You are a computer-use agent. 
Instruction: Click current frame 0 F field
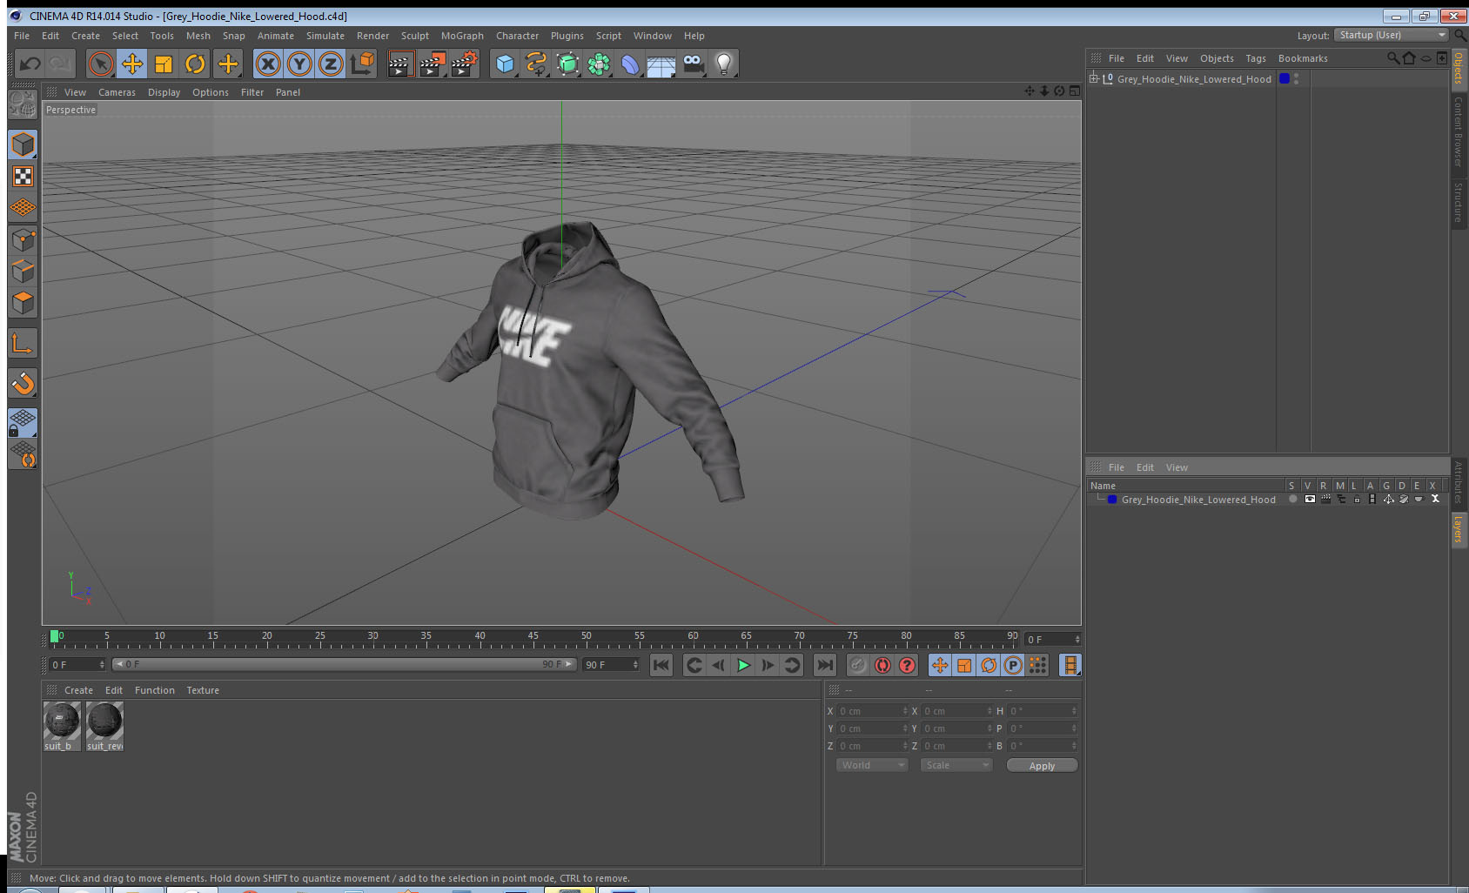point(77,665)
